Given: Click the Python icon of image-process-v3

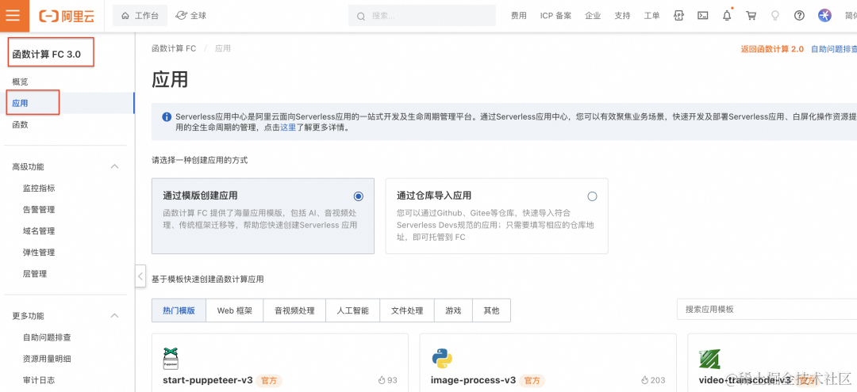Looking at the screenshot, I should click(442, 358).
